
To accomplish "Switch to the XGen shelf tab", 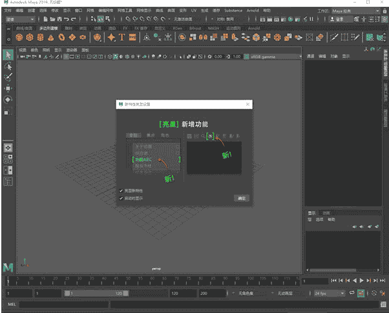I will coord(178,28).
